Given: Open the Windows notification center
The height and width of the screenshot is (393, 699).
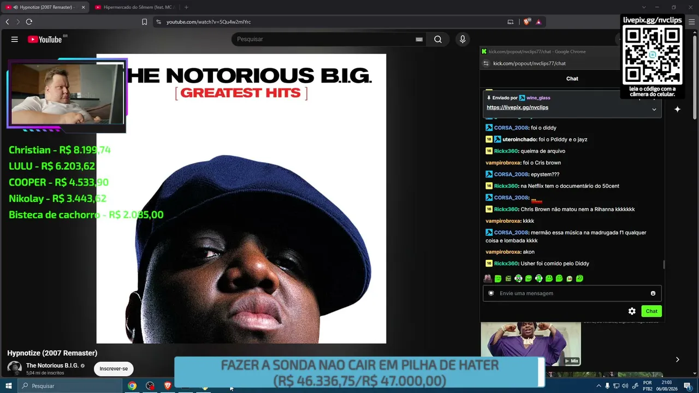Looking at the screenshot, I should [x=688, y=386].
